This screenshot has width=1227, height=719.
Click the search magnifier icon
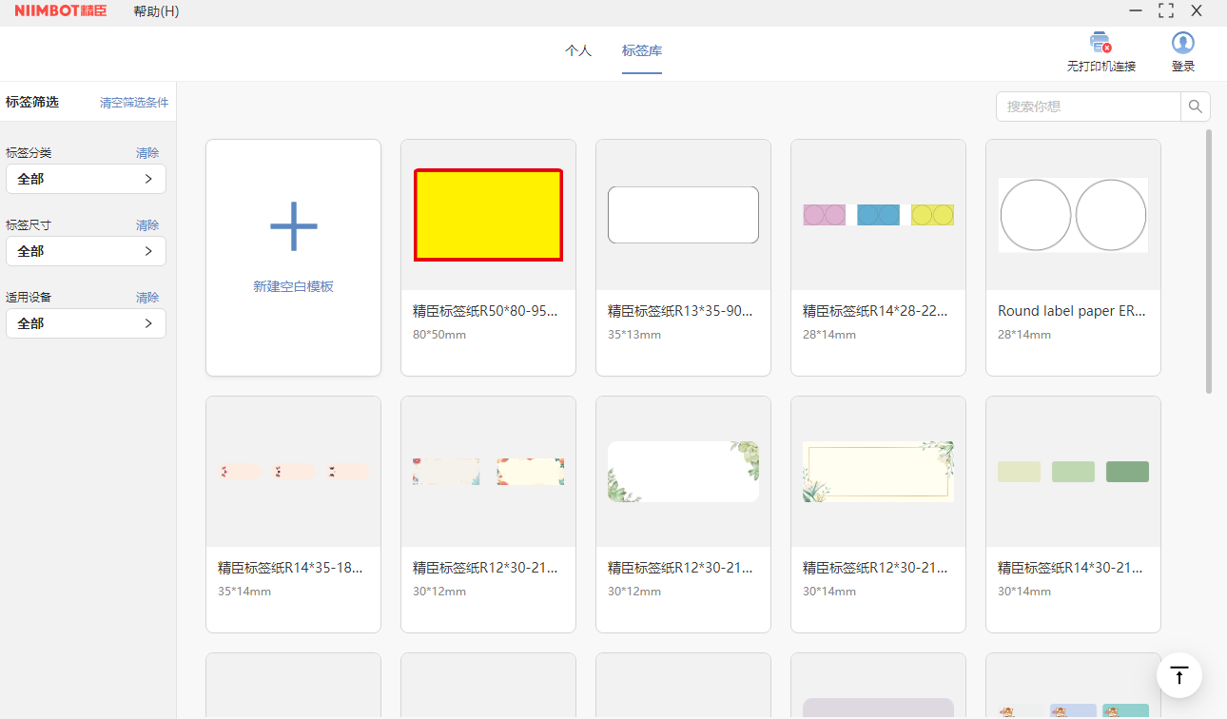point(1196,107)
